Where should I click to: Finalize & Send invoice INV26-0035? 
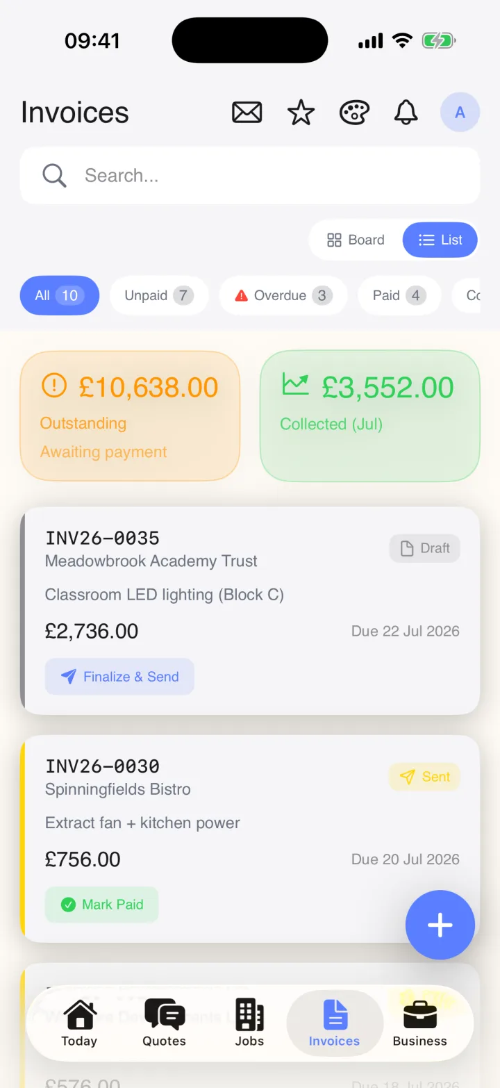point(119,677)
